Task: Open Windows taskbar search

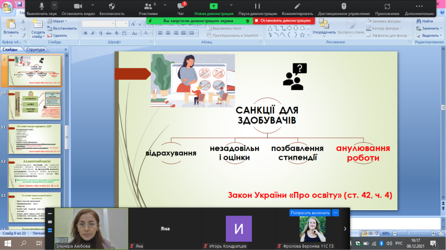Action: pos(24,243)
